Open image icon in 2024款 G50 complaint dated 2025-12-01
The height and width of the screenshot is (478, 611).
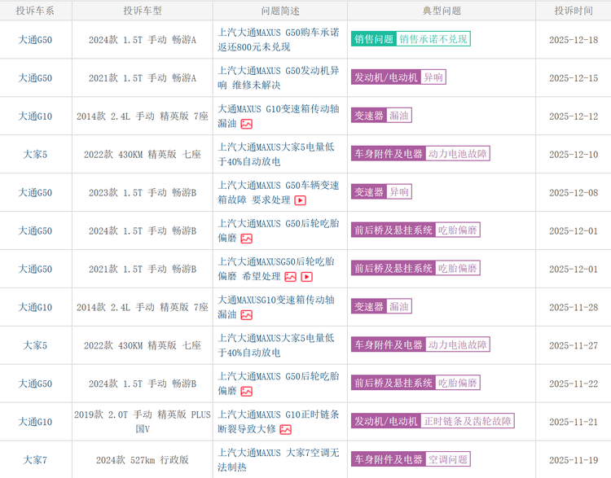(x=246, y=239)
